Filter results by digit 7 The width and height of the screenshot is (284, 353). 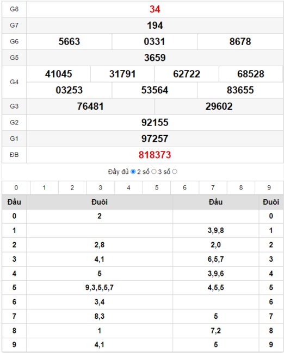213,187
